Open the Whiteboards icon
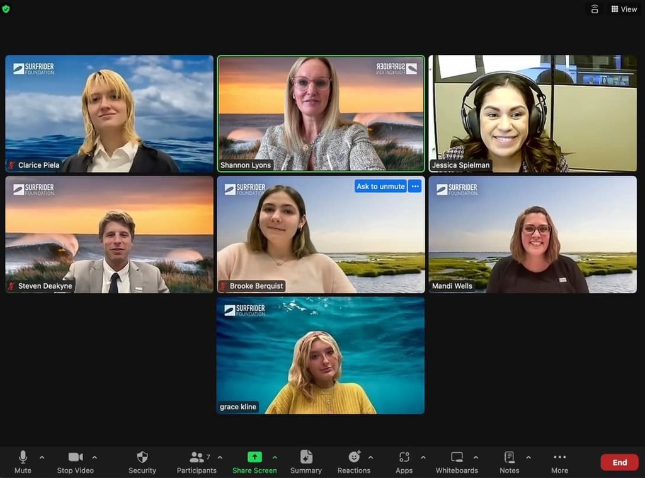Viewport: 645px width, 478px height. coord(457,457)
